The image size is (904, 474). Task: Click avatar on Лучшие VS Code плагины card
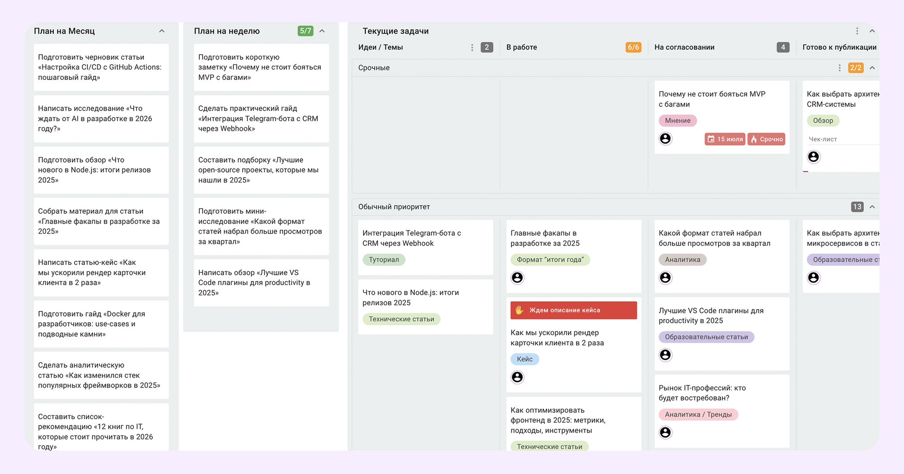pos(665,355)
